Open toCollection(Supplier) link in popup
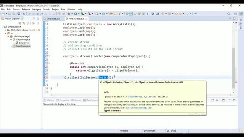Image resolution: width=244 pixels, height=137 pixels. point(138,108)
